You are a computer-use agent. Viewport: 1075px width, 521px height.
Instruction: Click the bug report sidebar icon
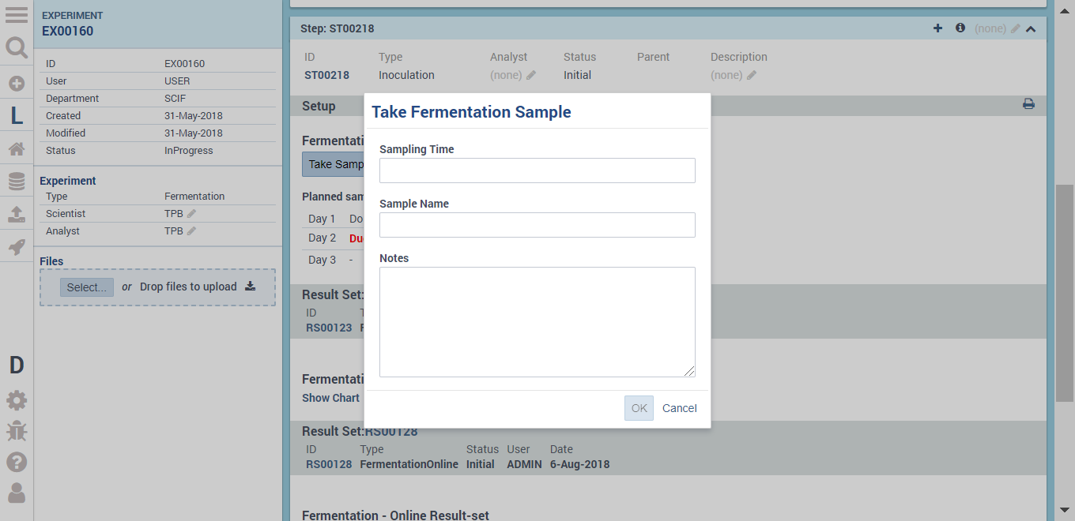tap(17, 431)
